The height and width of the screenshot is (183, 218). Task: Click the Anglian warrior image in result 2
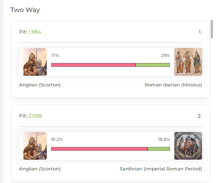tap(33, 146)
